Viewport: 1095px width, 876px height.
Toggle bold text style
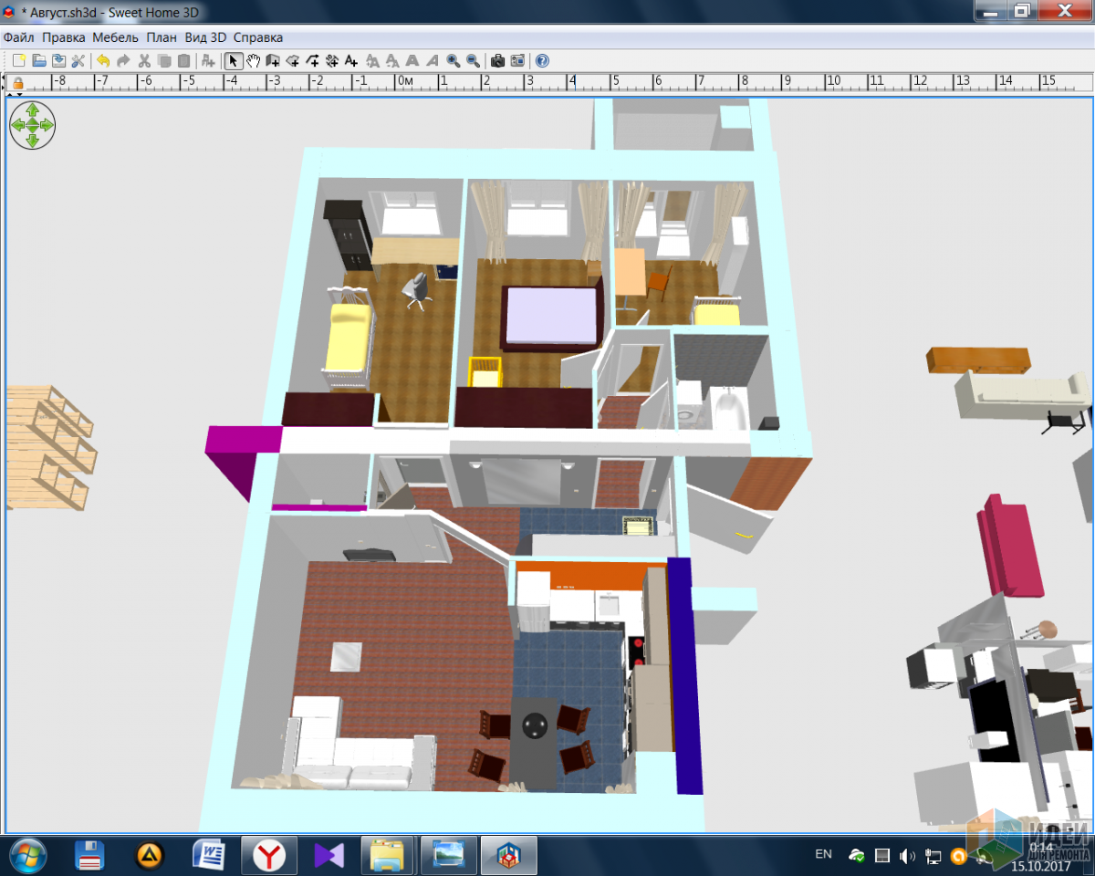(412, 61)
